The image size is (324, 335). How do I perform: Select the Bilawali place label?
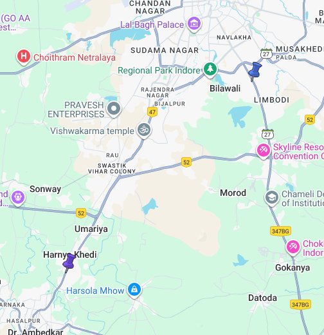[x=225, y=88]
